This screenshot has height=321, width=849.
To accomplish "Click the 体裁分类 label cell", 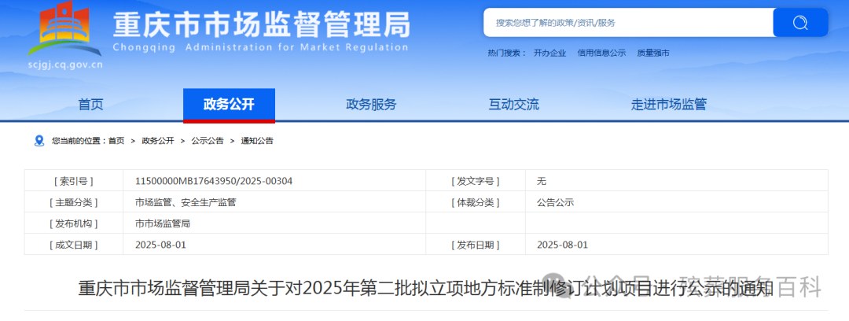I will click(476, 202).
